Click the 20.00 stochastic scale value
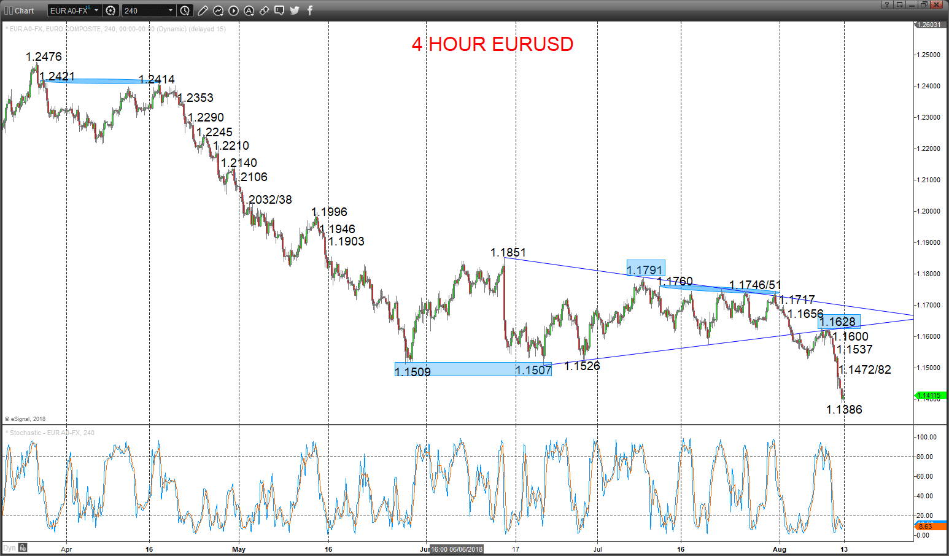 [924, 515]
